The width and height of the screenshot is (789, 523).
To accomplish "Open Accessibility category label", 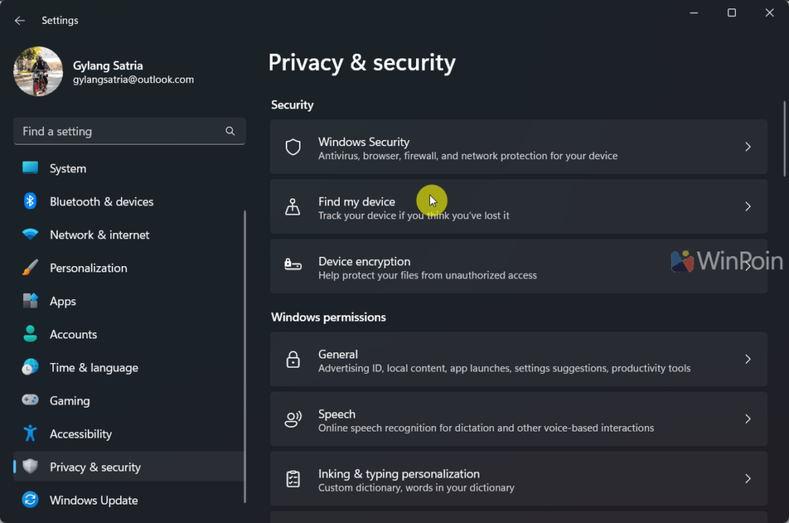I will click(81, 434).
